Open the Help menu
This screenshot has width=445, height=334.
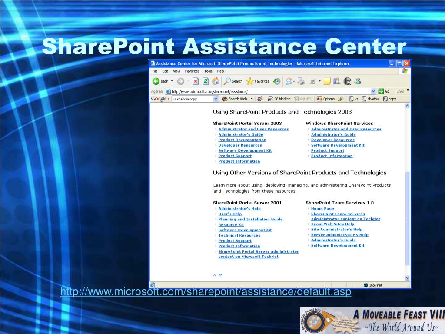click(x=220, y=71)
